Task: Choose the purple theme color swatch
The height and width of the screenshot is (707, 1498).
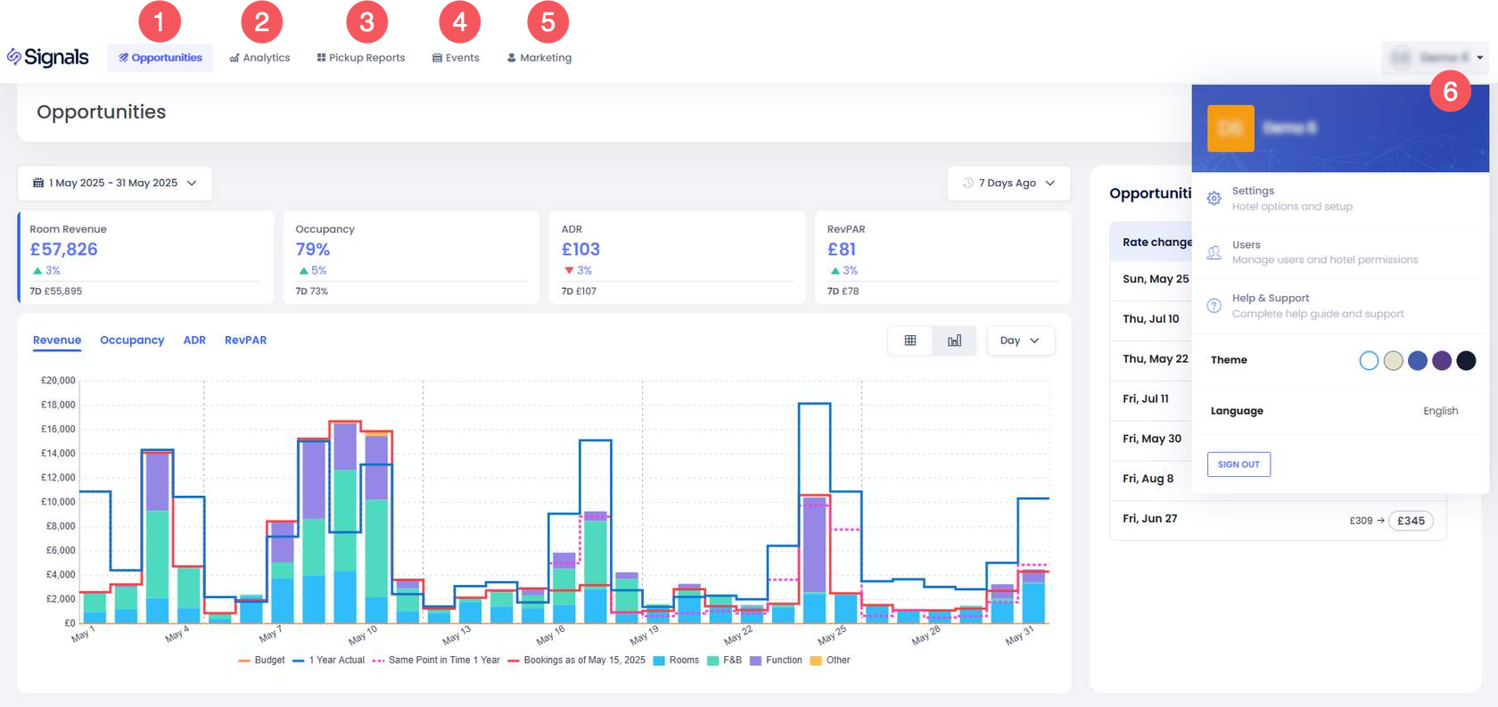Action: click(x=1442, y=360)
